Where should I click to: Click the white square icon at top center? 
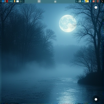39,1
